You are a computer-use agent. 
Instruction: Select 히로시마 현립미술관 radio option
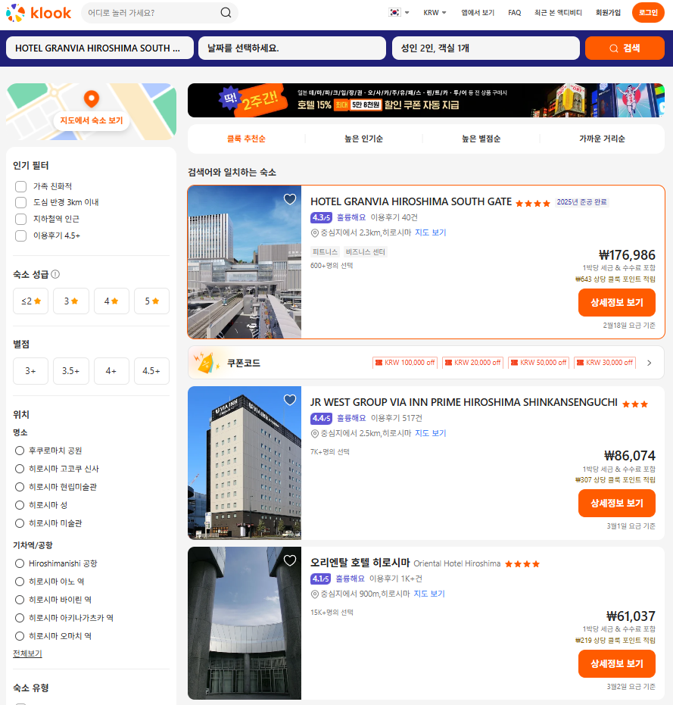20,487
